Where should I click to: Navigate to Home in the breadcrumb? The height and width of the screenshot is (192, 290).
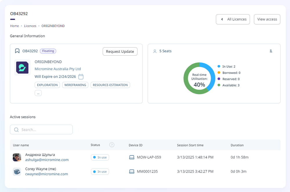coord(14,26)
